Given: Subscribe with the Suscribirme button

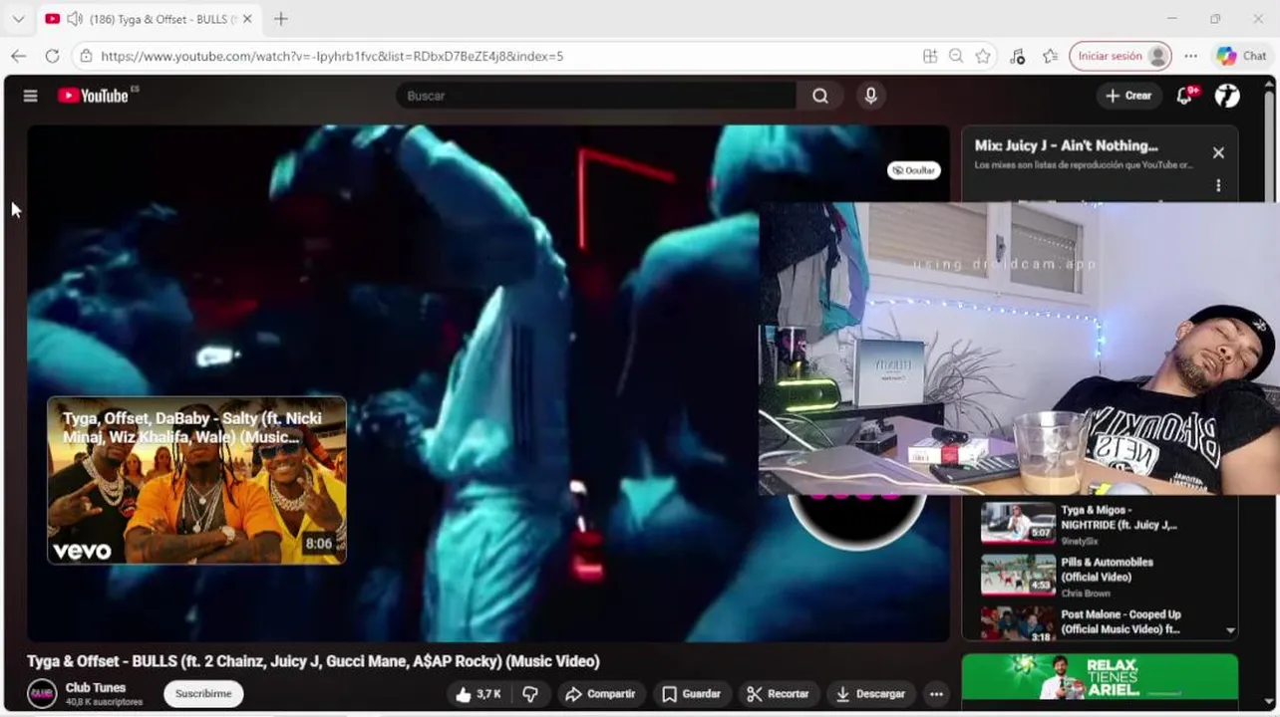Looking at the screenshot, I should coord(203,694).
